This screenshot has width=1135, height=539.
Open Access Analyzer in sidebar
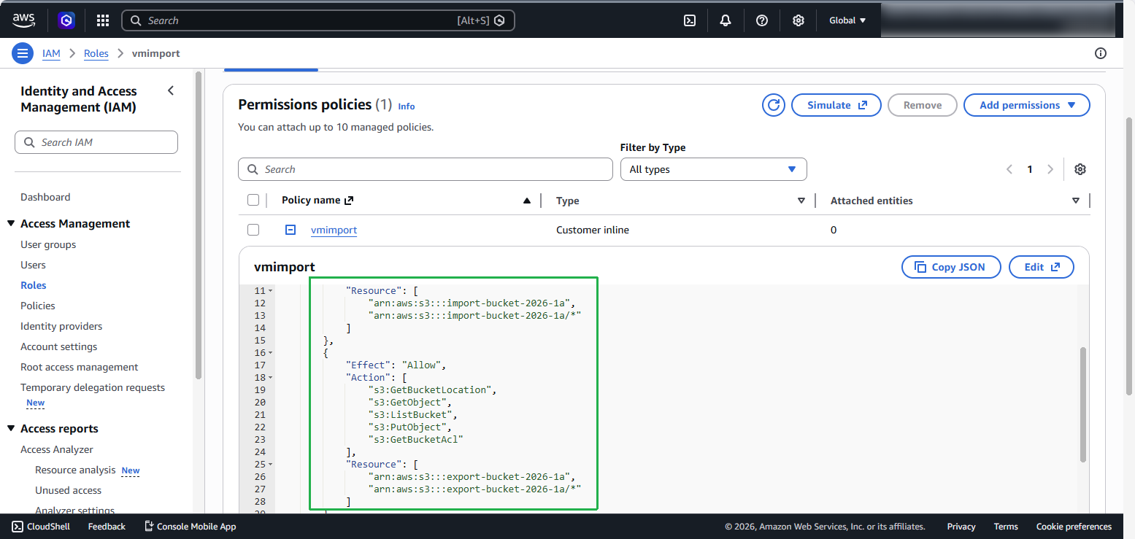click(x=57, y=449)
